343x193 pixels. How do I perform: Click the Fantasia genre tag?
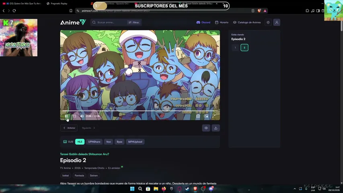[79, 175]
